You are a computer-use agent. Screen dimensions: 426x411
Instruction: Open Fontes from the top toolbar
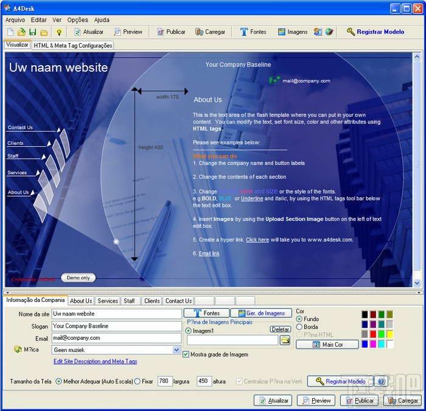point(254,32)
